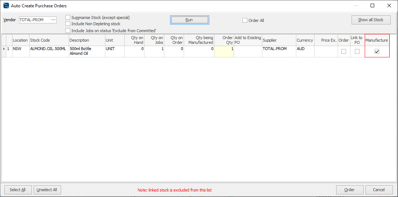Click the Manufacture column header
The image size is (398, 197).
pos(377,40)
